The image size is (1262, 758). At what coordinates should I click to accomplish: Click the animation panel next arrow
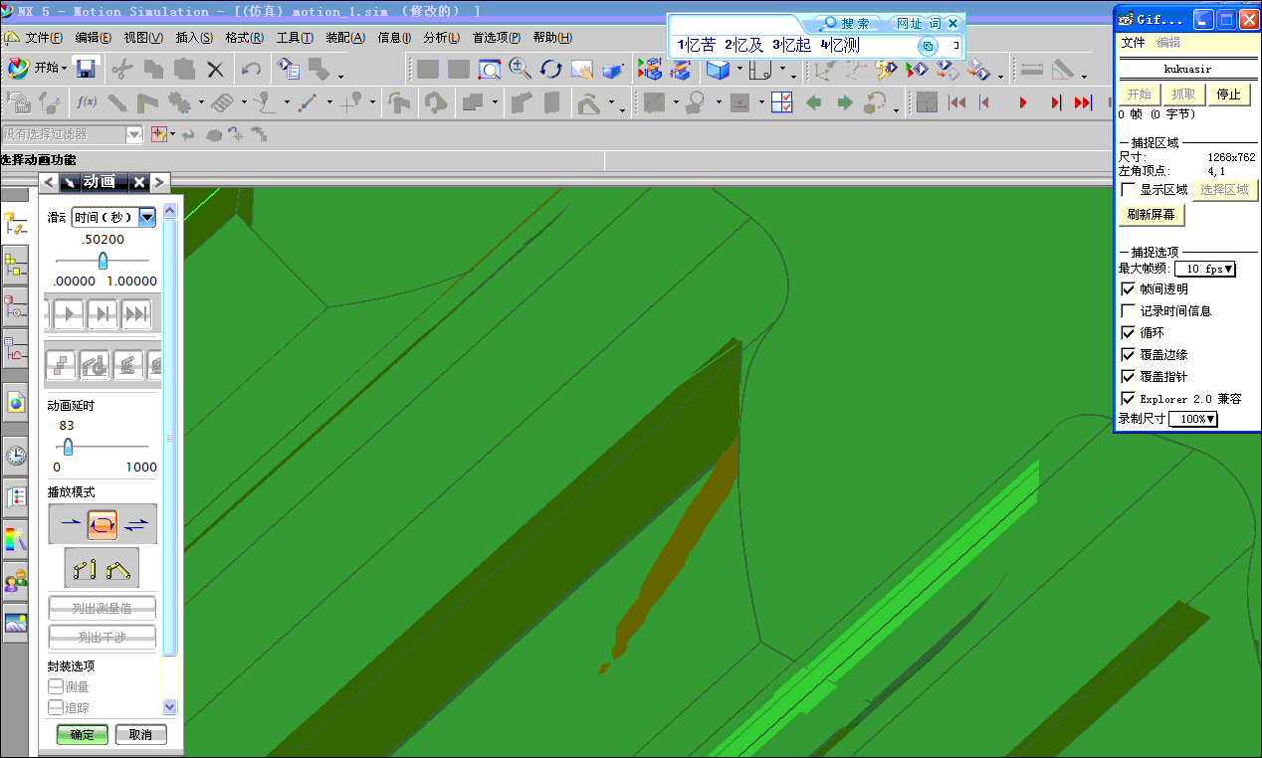tap(159, 182)
